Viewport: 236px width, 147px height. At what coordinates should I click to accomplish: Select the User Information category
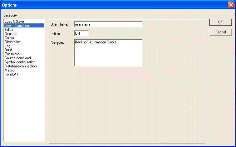point(24,26)
